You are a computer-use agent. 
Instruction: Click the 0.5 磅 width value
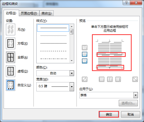[43, 86]
